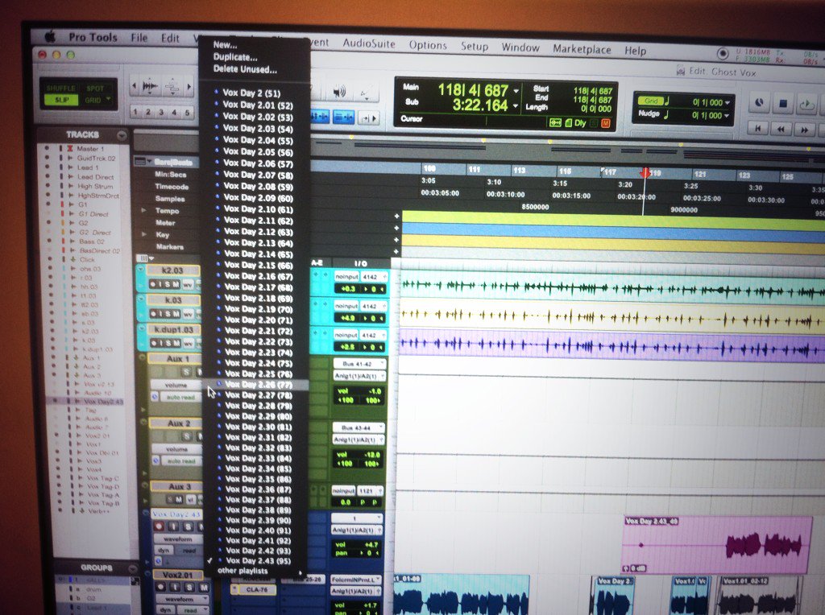This screenshot has width=825, height=615.
Task: Choose Delete Unused... playlist option
Action: (245, 69)
